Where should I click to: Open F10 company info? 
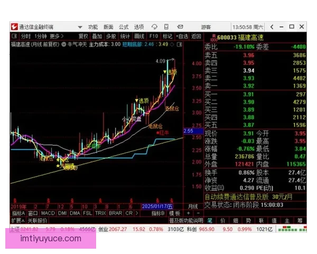[154, 37]
